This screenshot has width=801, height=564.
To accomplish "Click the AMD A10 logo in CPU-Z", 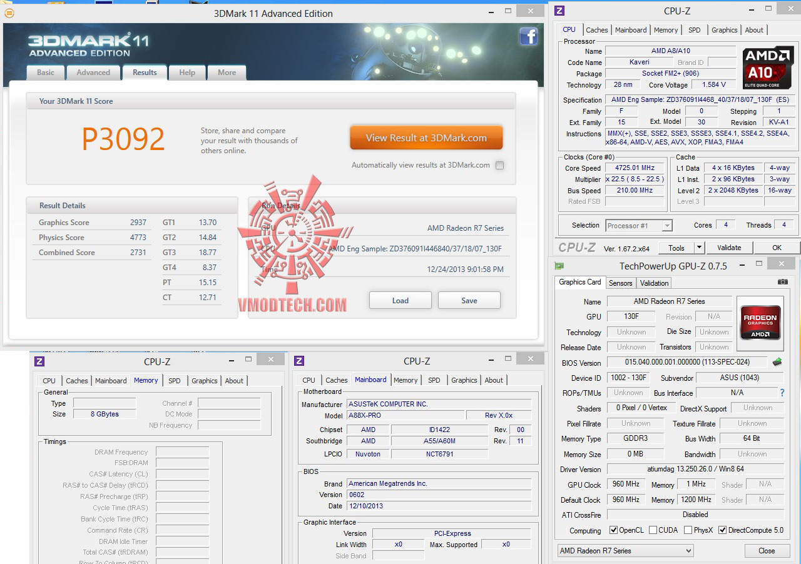I will coord(768,68).
